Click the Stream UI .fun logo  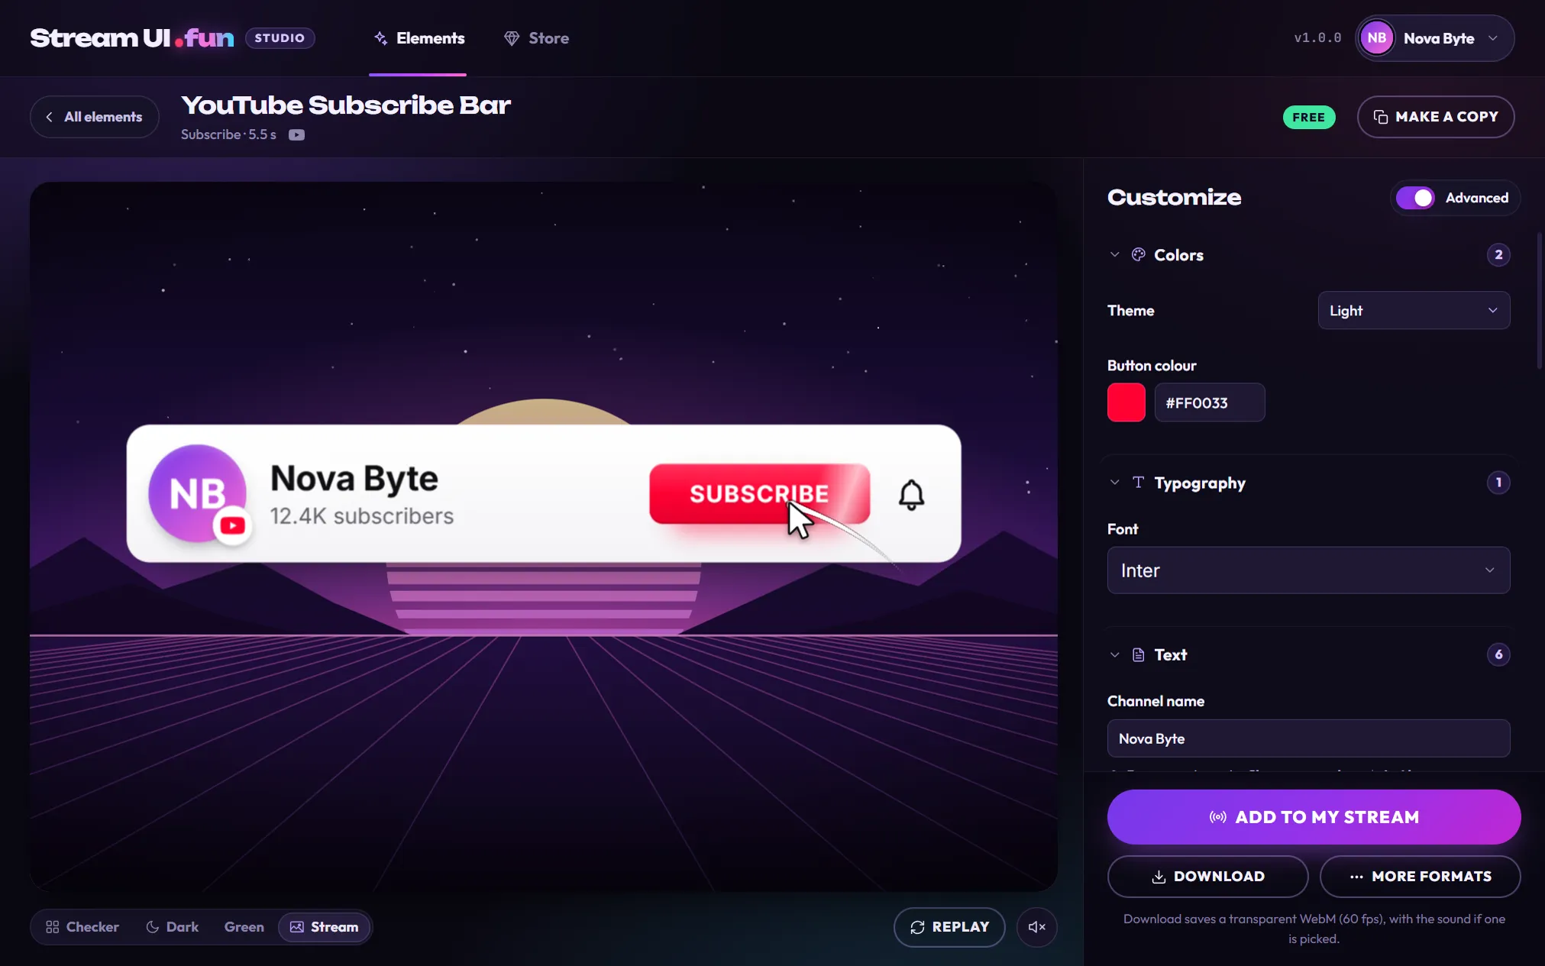pyautogui.click(x=132, y=38)
